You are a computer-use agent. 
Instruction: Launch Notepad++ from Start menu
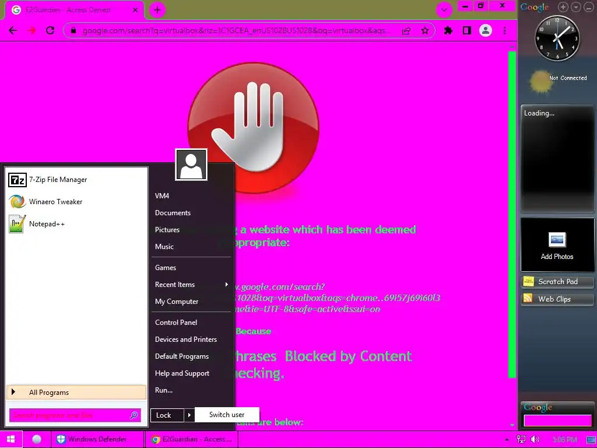(x=76, y=224)
